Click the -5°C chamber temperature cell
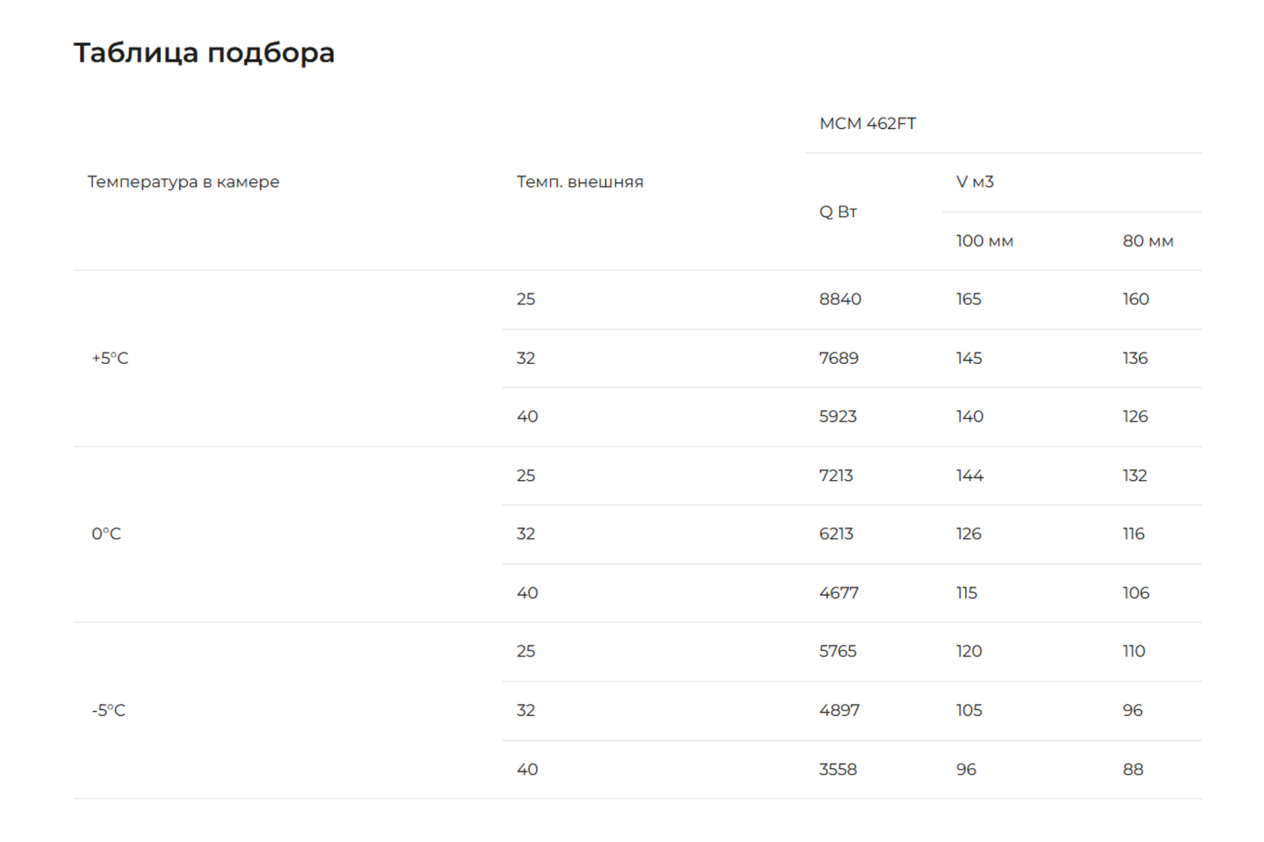Screen dimensions: 1264x842 coord(108,711)
